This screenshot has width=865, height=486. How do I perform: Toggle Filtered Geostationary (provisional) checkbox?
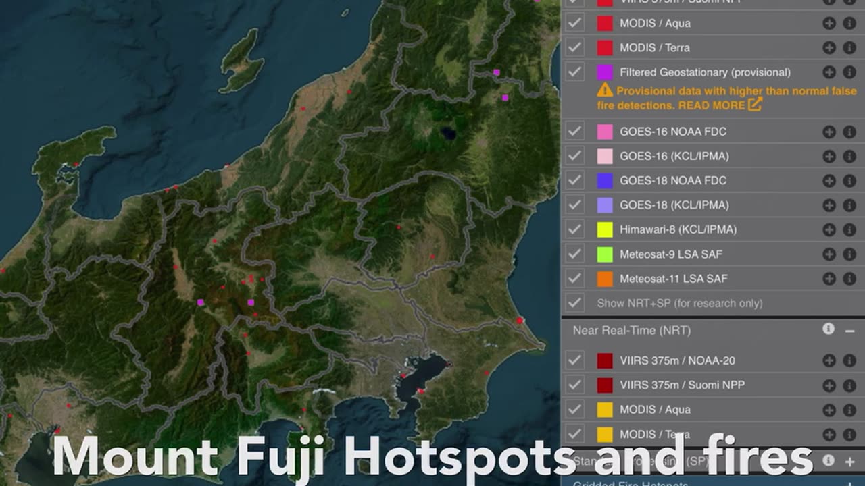pos(574,72)
